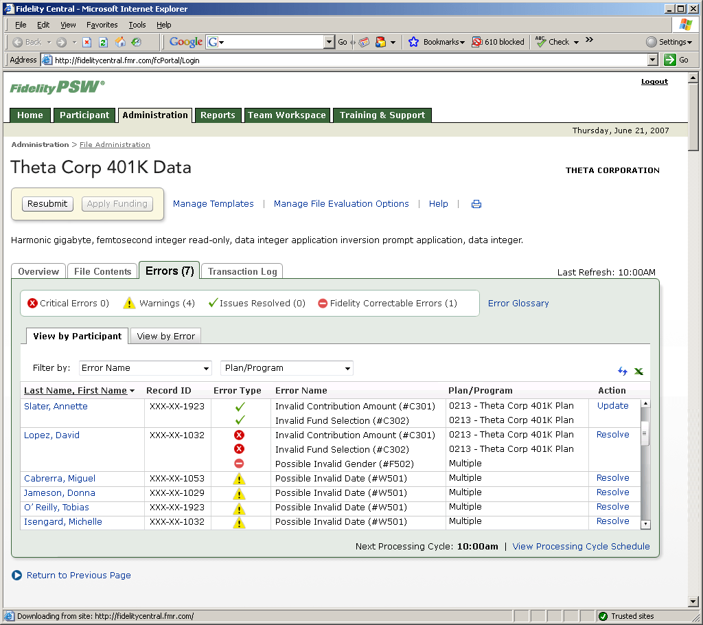
Task: Click Resolve action for Lopez, David
Action: [x=612, y=434]
